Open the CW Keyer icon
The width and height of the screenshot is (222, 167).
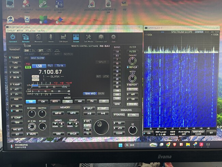[x=64, y=38]
